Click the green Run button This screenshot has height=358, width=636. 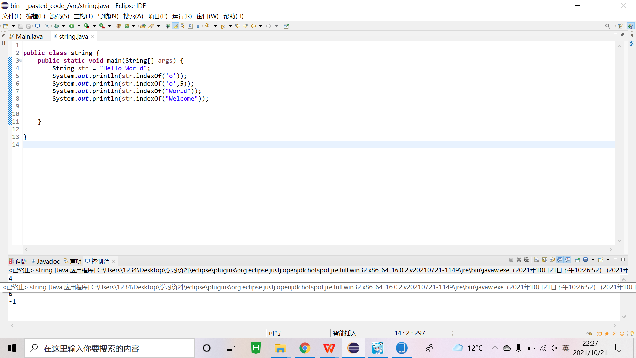(72, 26)
